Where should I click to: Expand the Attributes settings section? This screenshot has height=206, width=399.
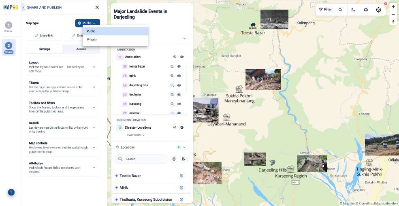(x=63, y=168)
